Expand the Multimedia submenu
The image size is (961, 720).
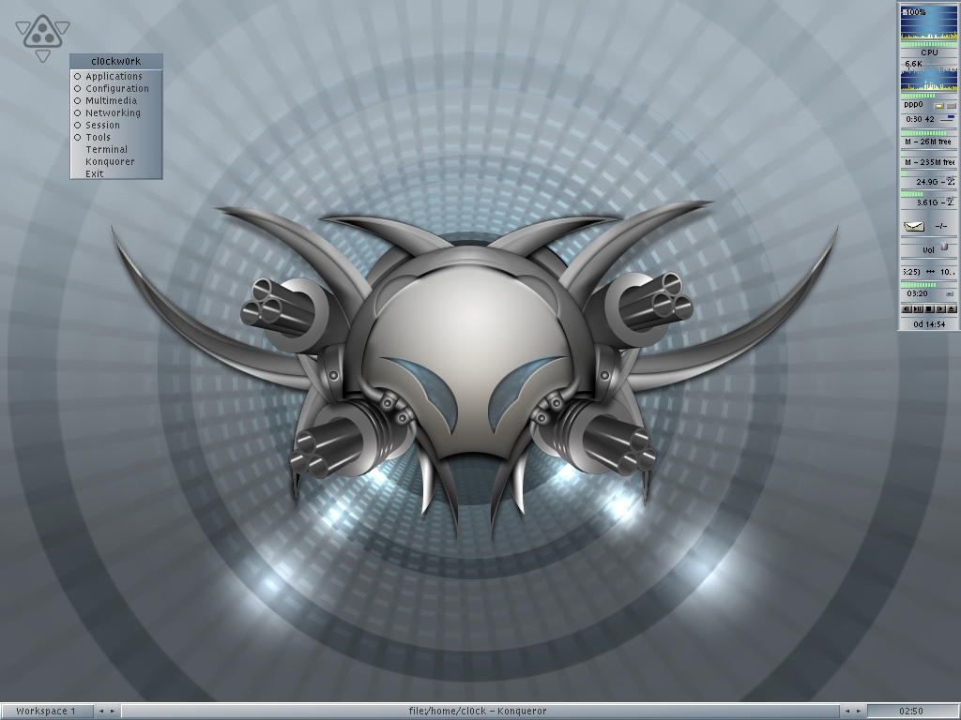coord(111,101)
